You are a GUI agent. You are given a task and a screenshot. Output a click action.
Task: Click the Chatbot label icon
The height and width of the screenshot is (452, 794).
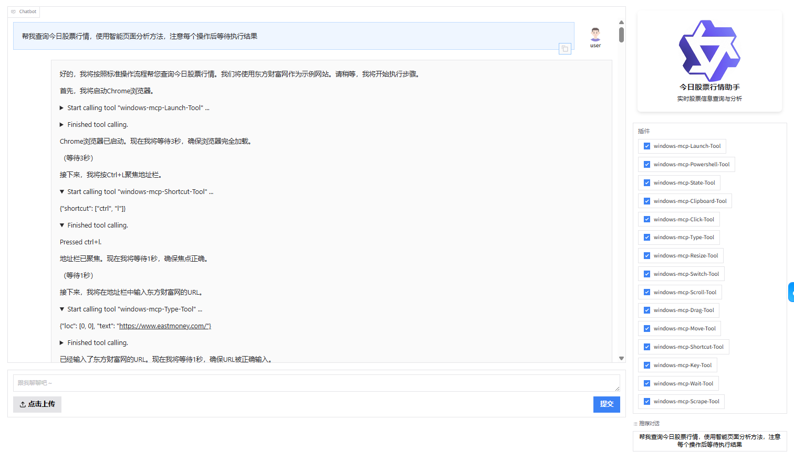click(x=14, y=12)
